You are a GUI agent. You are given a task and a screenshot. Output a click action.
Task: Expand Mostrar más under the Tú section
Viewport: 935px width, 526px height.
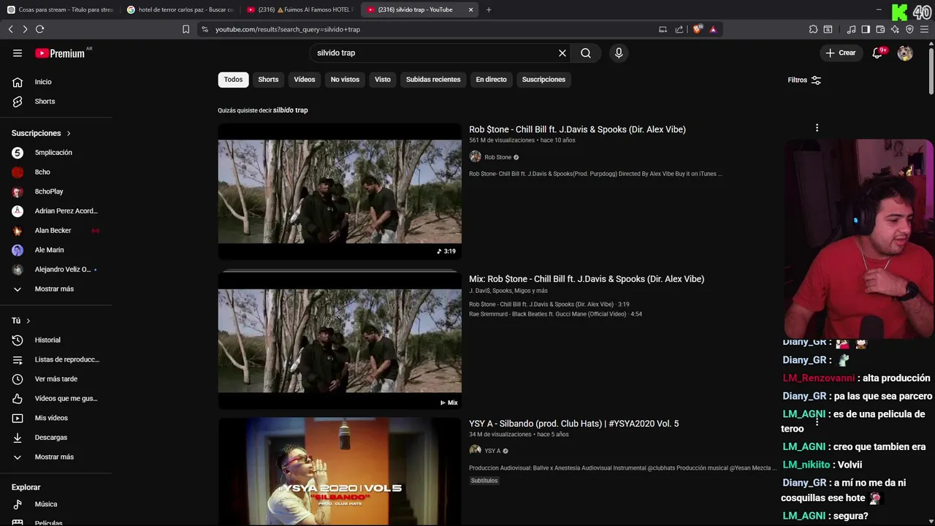[x=56, y=457]
